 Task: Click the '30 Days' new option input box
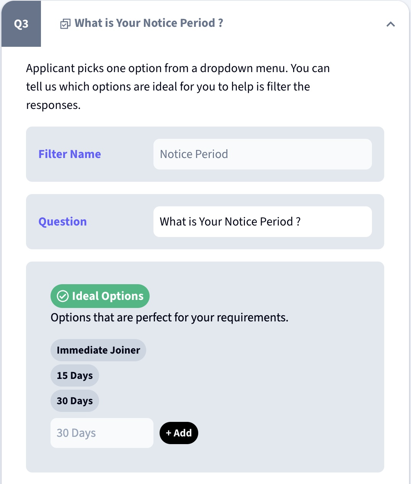pos(102,433)
